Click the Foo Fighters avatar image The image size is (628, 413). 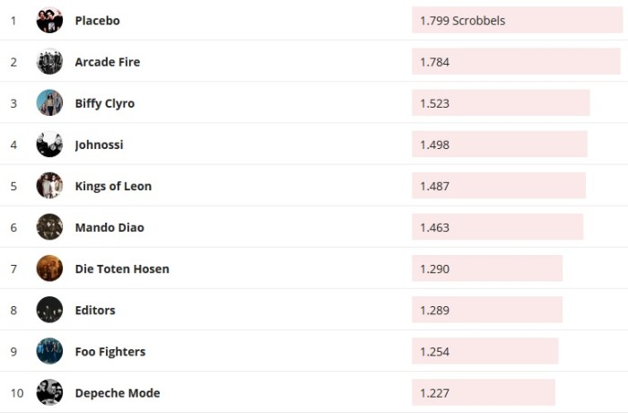click(49, 350)
